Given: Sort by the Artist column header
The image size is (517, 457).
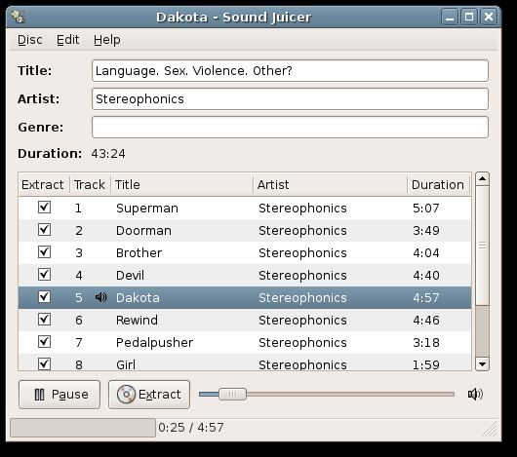Looking at the screenshot, I should coord(330,185).
